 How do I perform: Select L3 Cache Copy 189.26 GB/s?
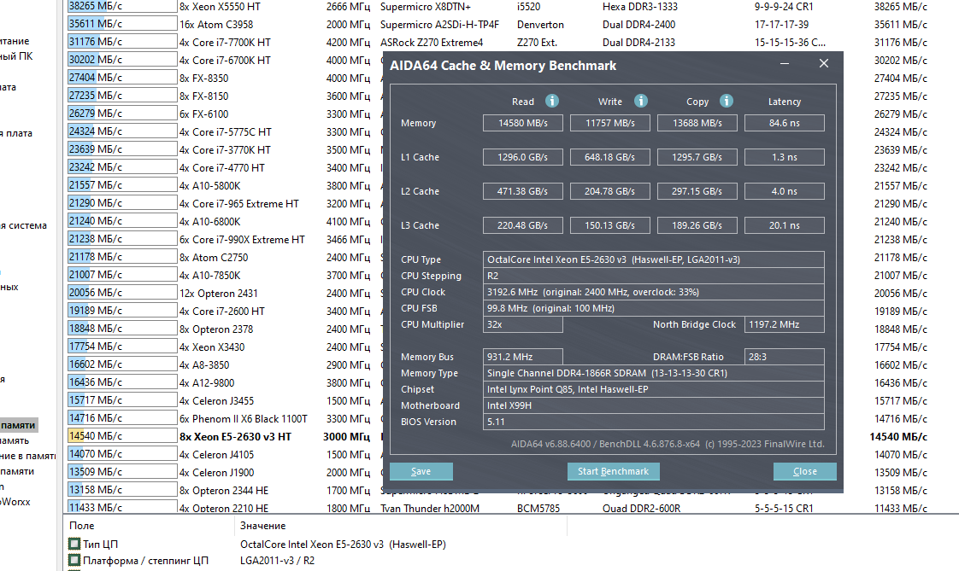click(x=697, y=225)
